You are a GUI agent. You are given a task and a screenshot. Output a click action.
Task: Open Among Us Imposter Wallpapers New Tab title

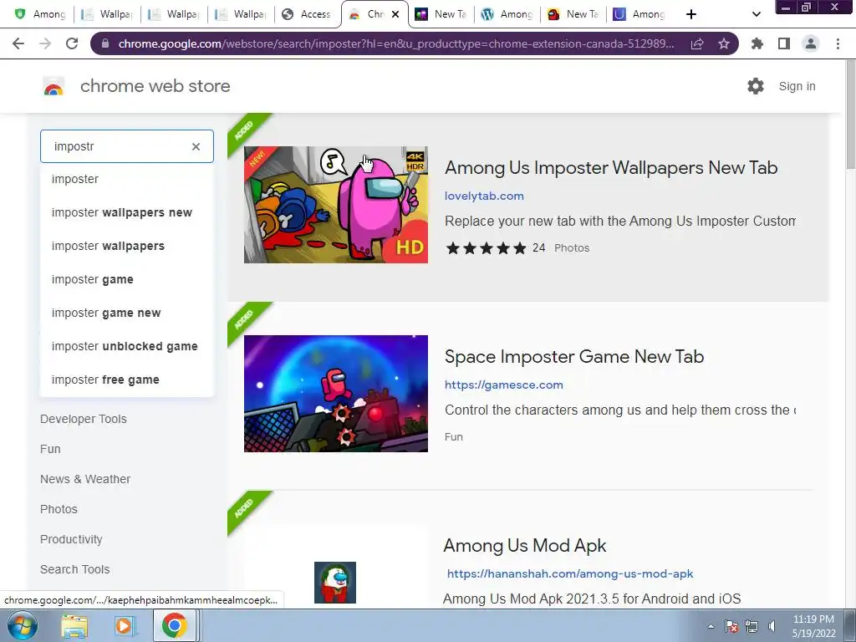click(x=611, y=167)
